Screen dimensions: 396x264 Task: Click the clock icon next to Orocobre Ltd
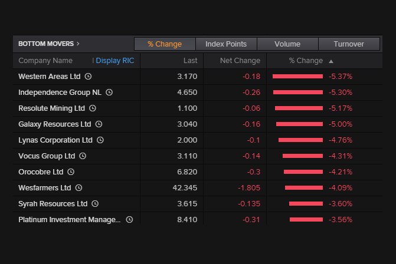click(71, 171)
